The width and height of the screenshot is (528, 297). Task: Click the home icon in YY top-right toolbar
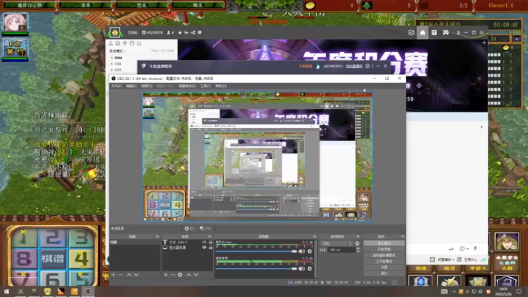click(x=422, y=32)
